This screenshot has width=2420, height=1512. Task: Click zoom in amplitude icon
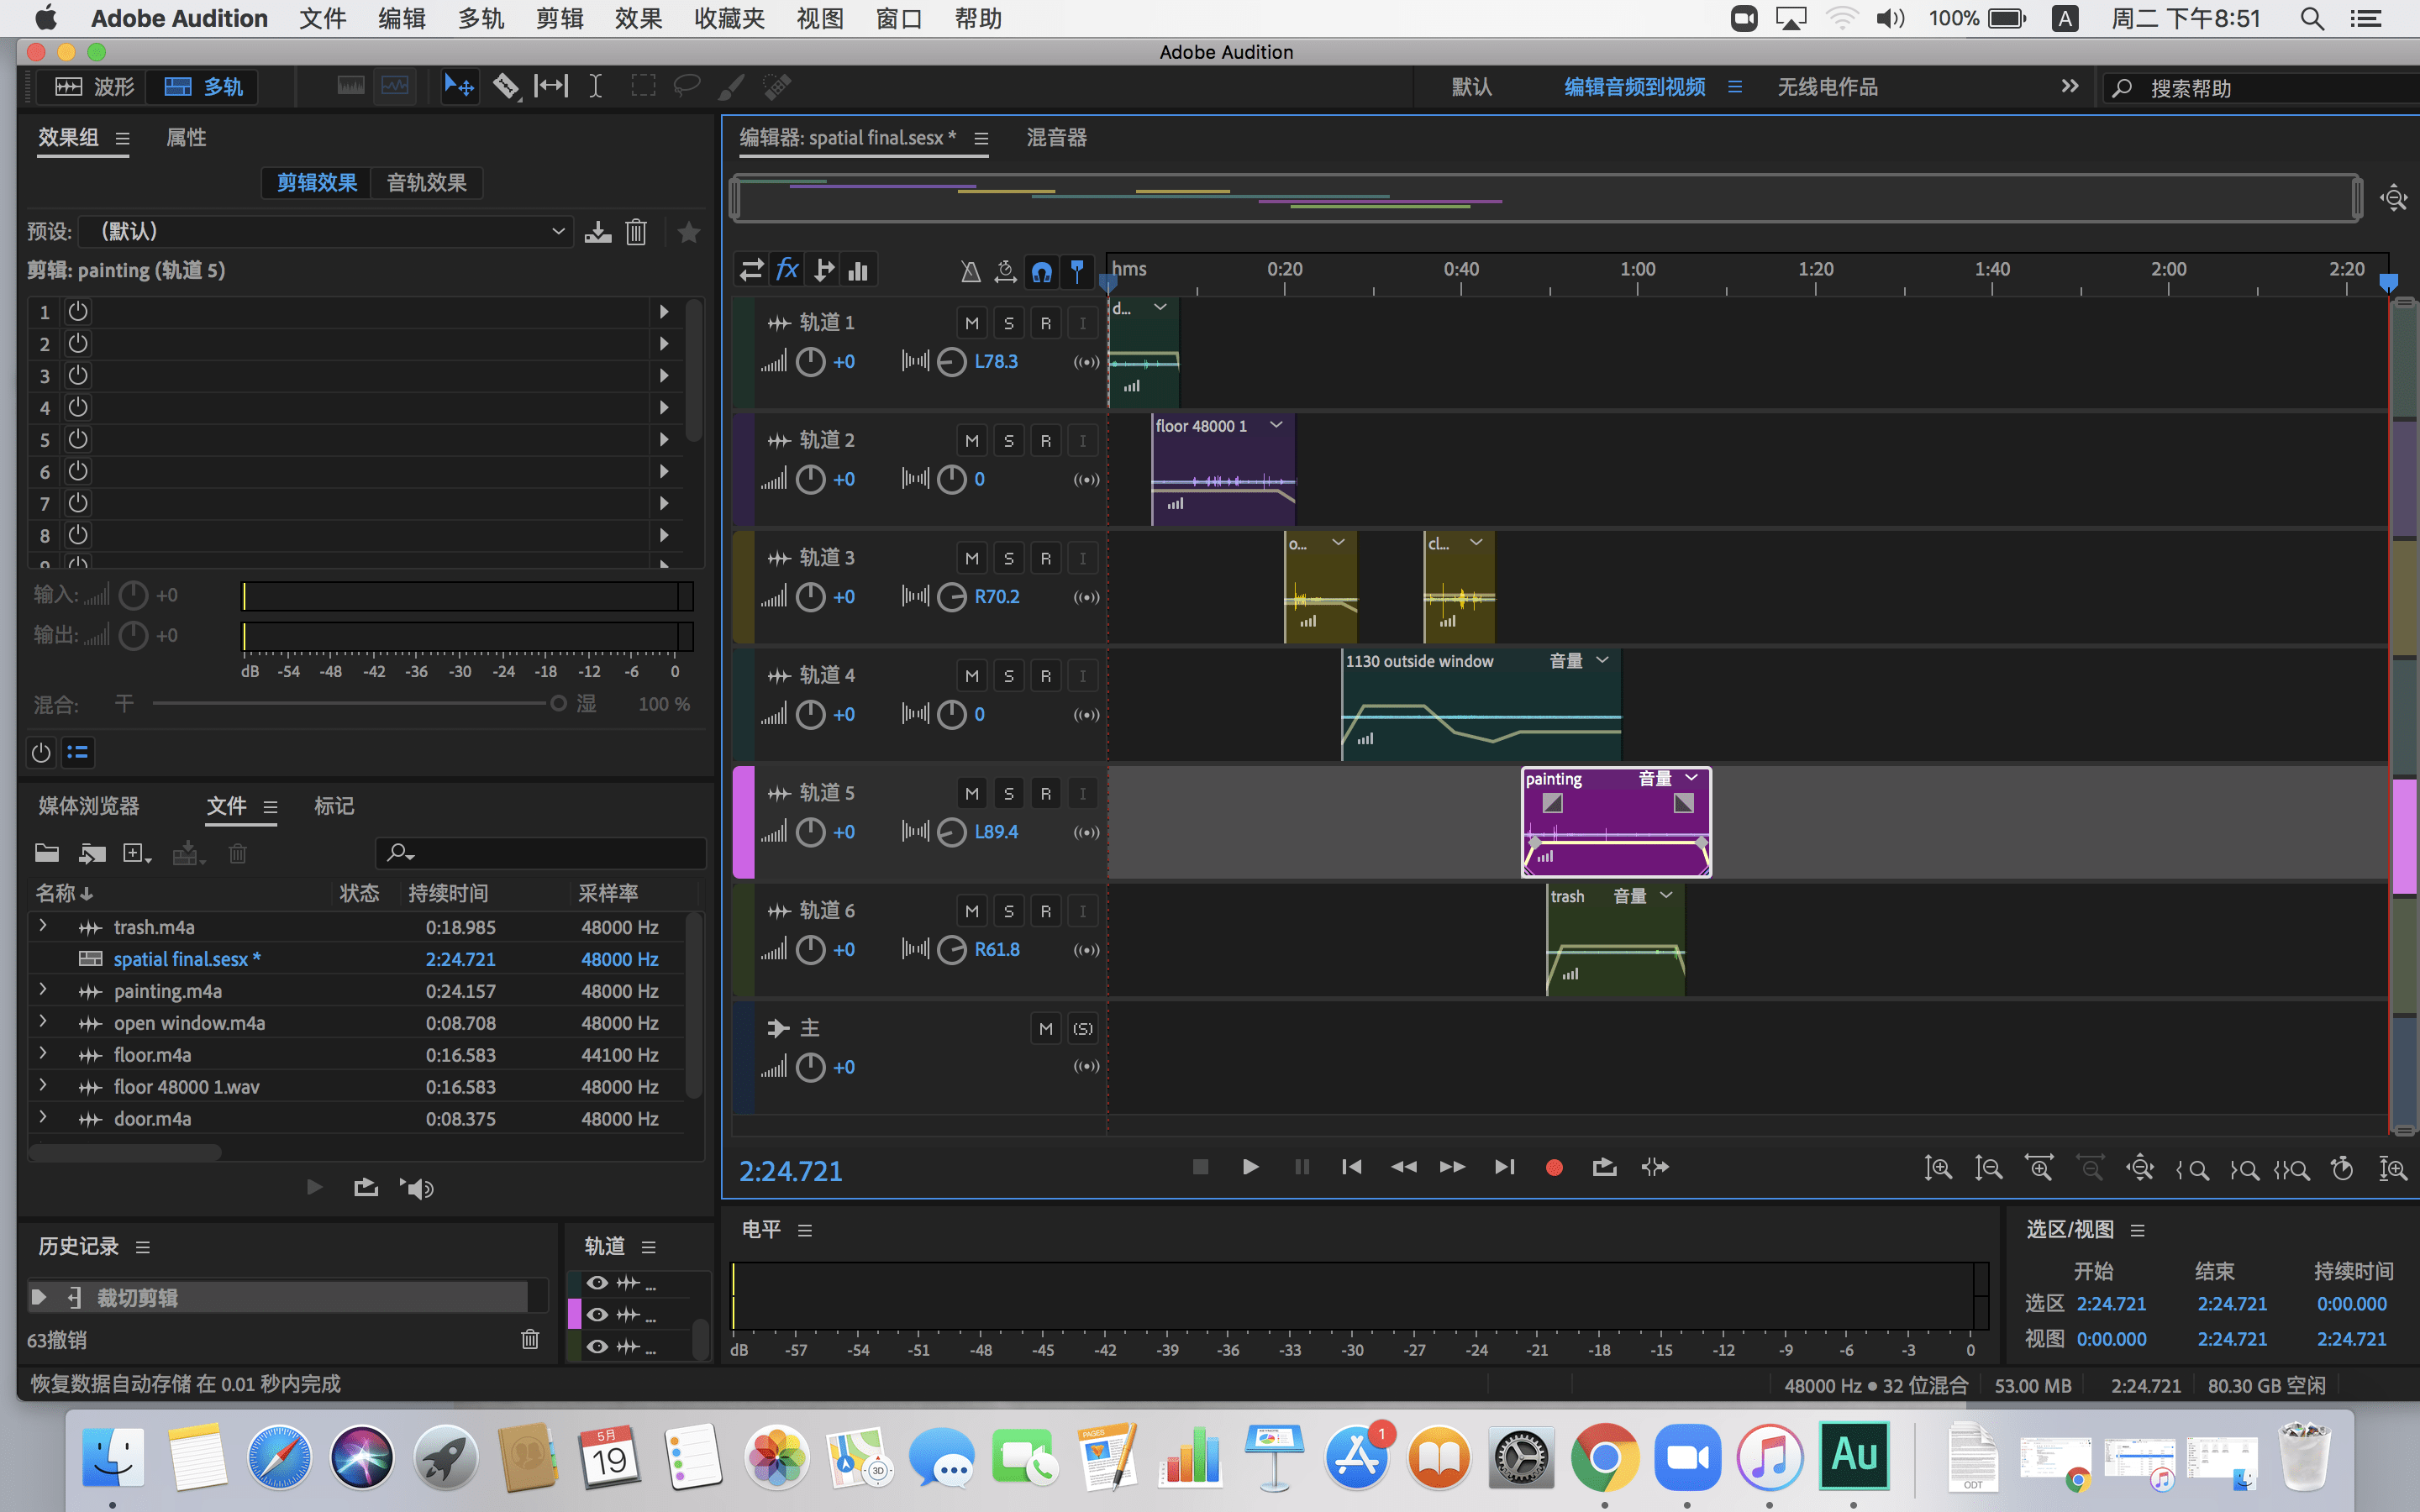pyautogui.click(x=1937, y=1168)
